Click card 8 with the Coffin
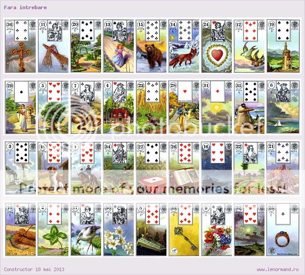305x275 pixels. pos(151,229)
